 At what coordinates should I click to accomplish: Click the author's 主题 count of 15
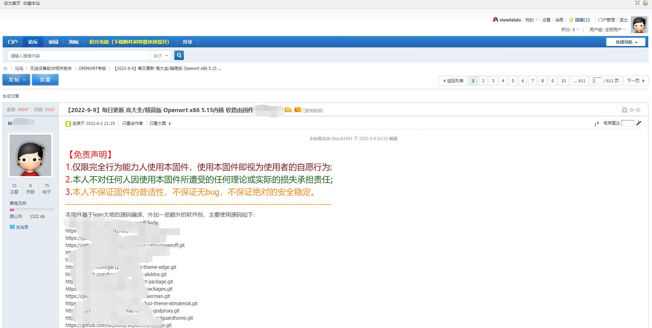(x=14, y=186)
